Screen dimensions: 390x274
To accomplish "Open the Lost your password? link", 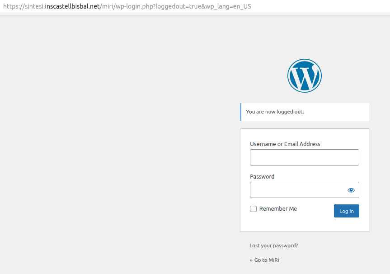I will pos(273,246).
